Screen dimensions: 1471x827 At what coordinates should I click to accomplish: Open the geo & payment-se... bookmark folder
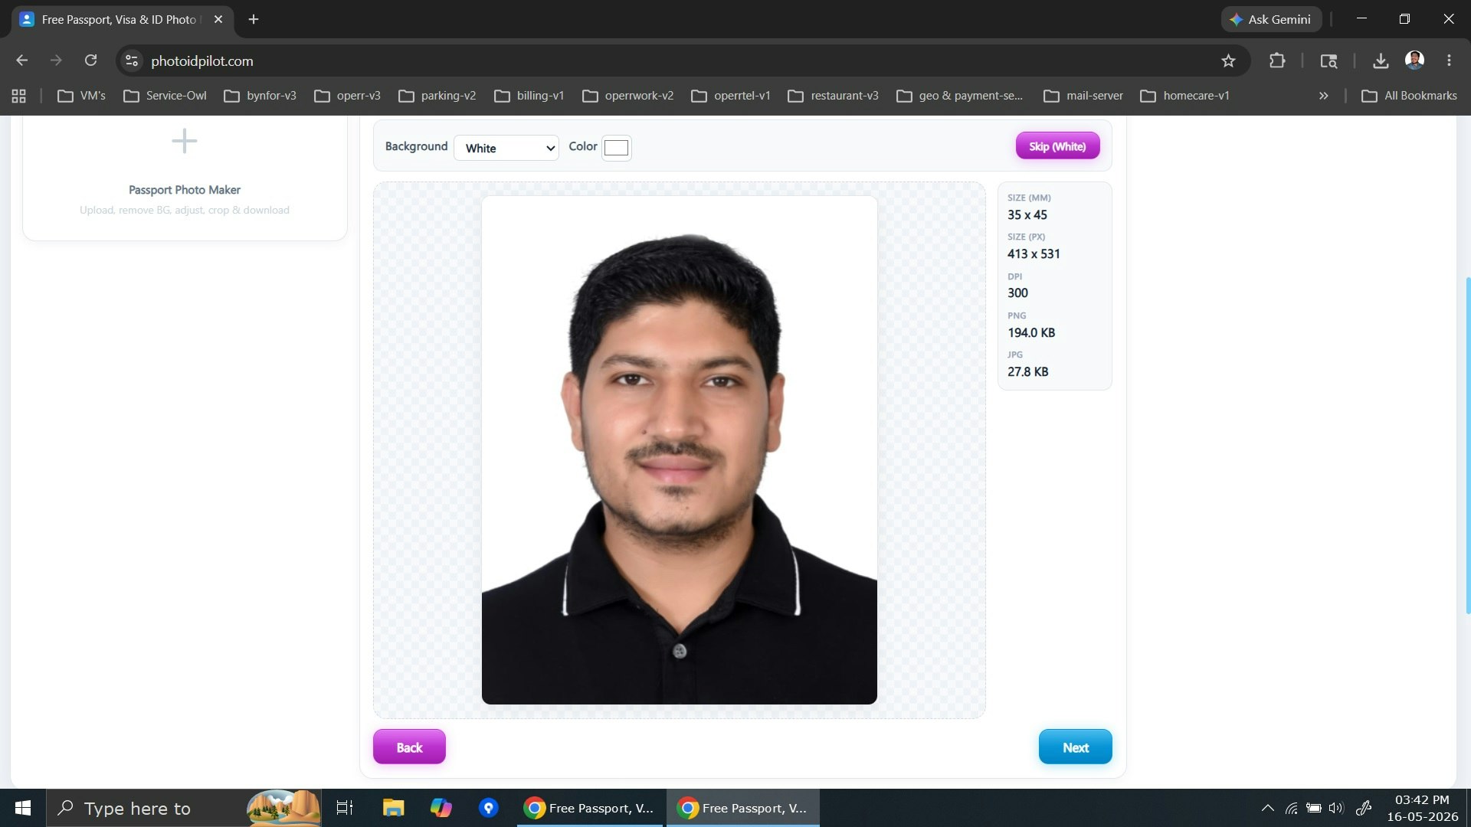pyautogui.click(x=959, y=96)
